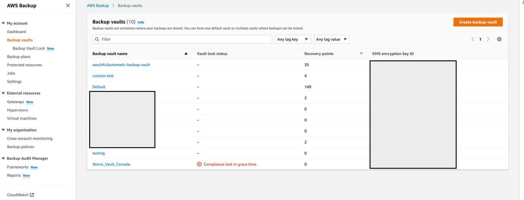Close the AWS Backup sidebar panel
The height and width of the screenshot is (200, 524).
pos(68,6)
